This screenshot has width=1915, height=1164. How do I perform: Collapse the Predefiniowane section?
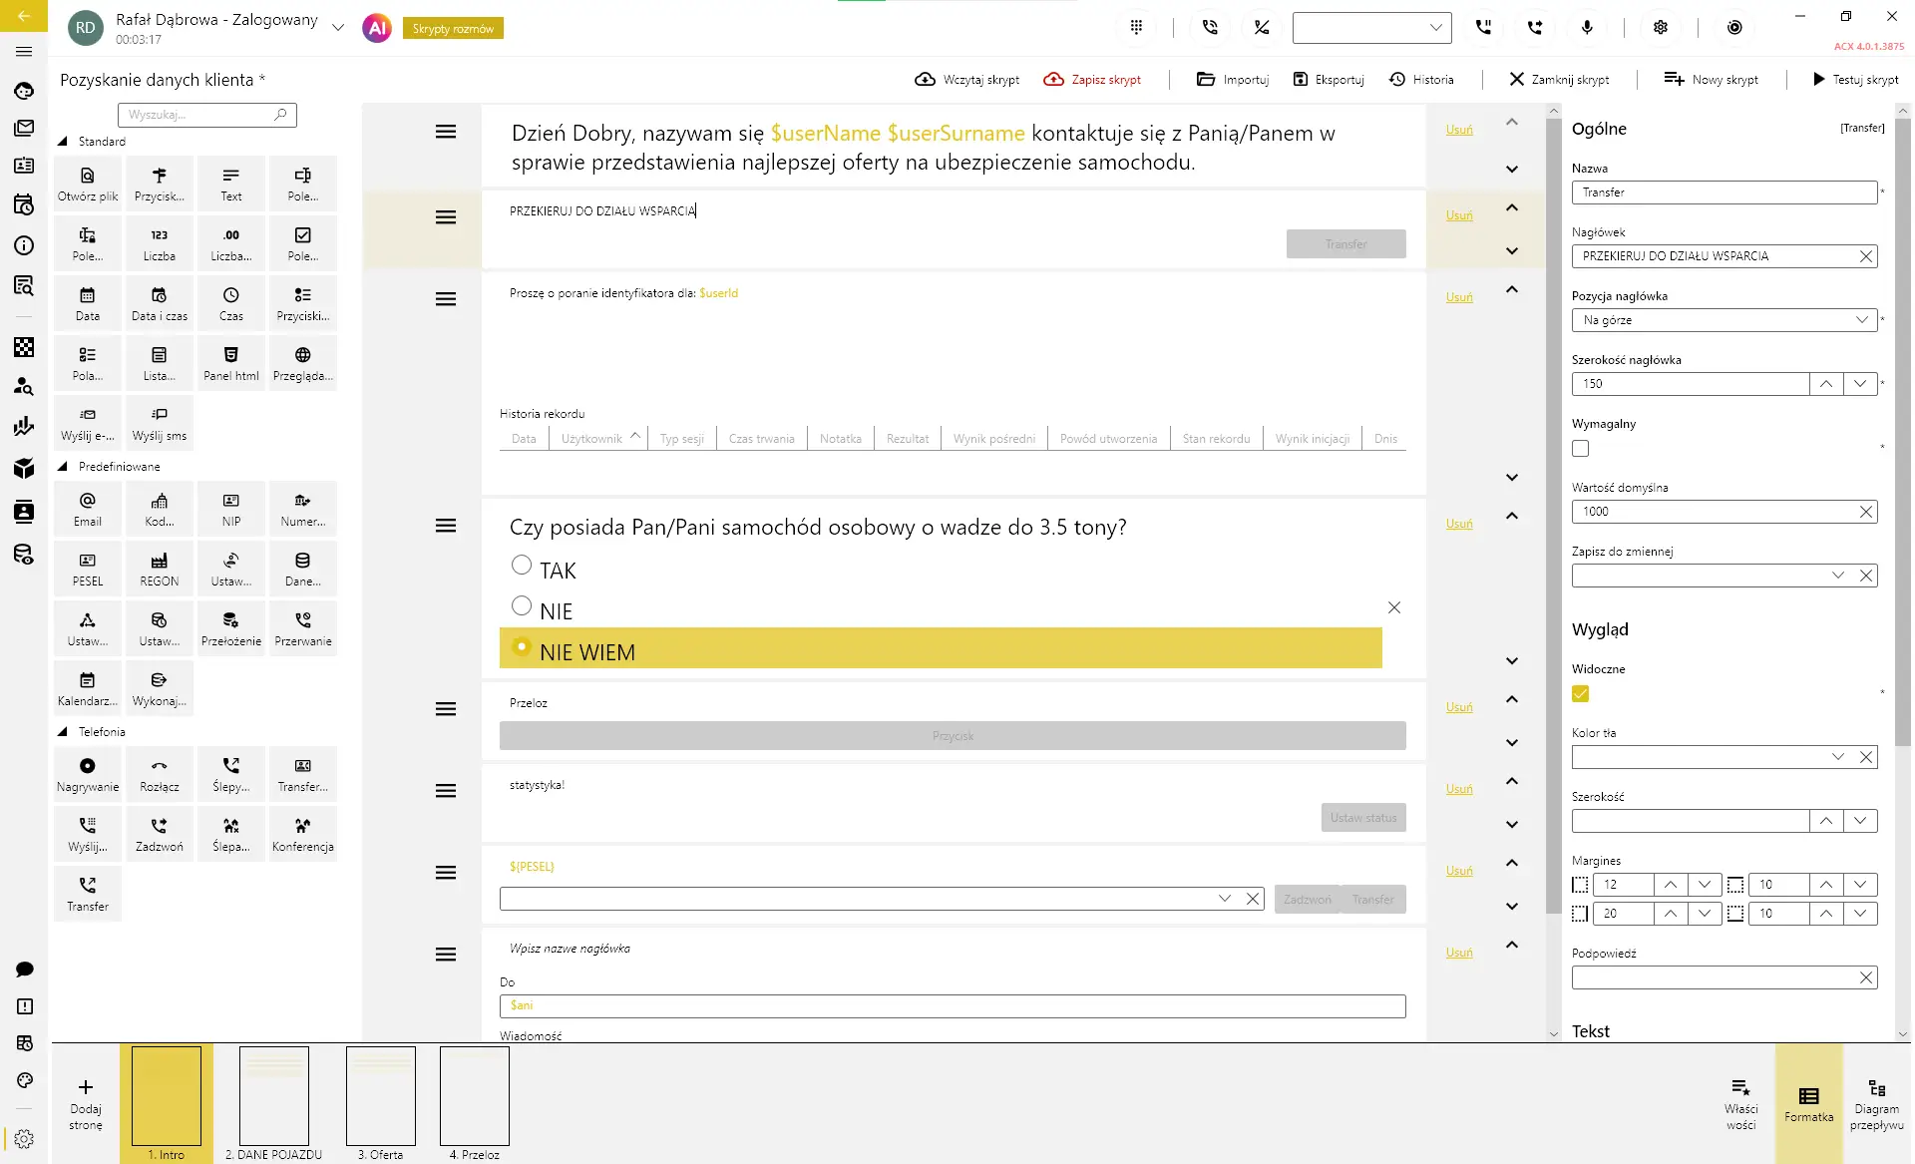tap(63, 467)
